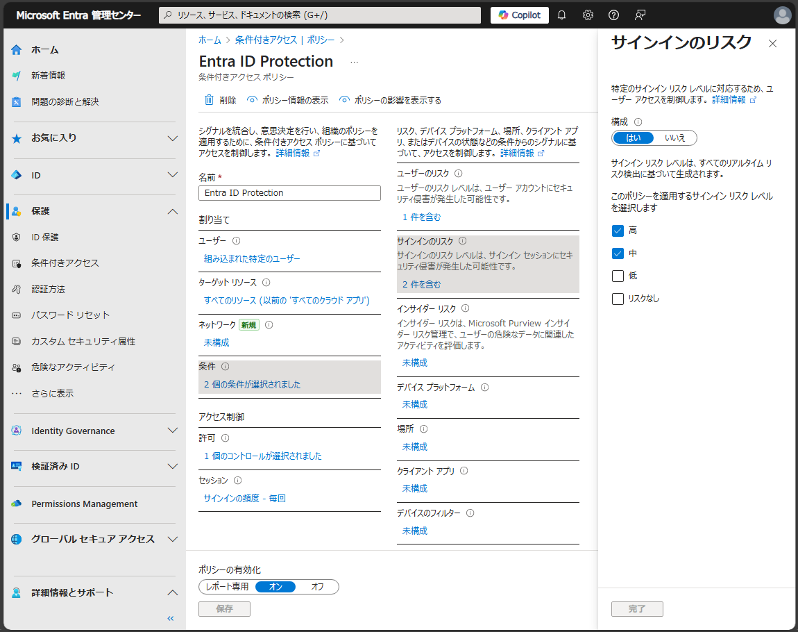Screen dimensions: 798x632
Task: Go to 条件付きアクセス | ポリシー breadcrumb
Action: pyautogui.click(x=285, y=40)
